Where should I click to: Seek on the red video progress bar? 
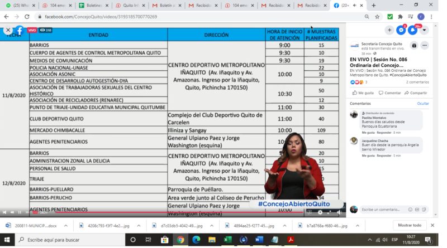pyautogui.click(x=179, y=212)
